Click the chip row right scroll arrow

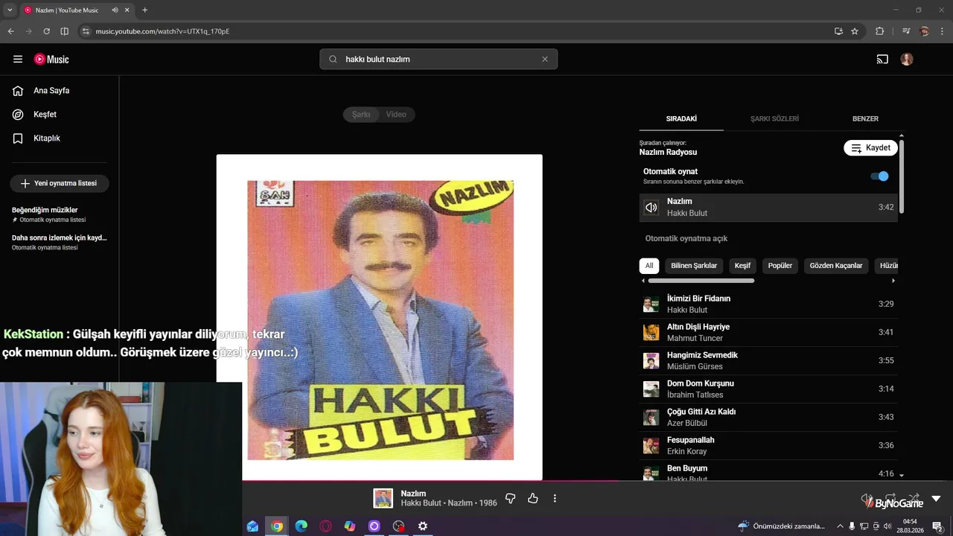tap(893, 281)
